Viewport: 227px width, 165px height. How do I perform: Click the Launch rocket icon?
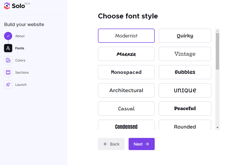pos(8,85)
